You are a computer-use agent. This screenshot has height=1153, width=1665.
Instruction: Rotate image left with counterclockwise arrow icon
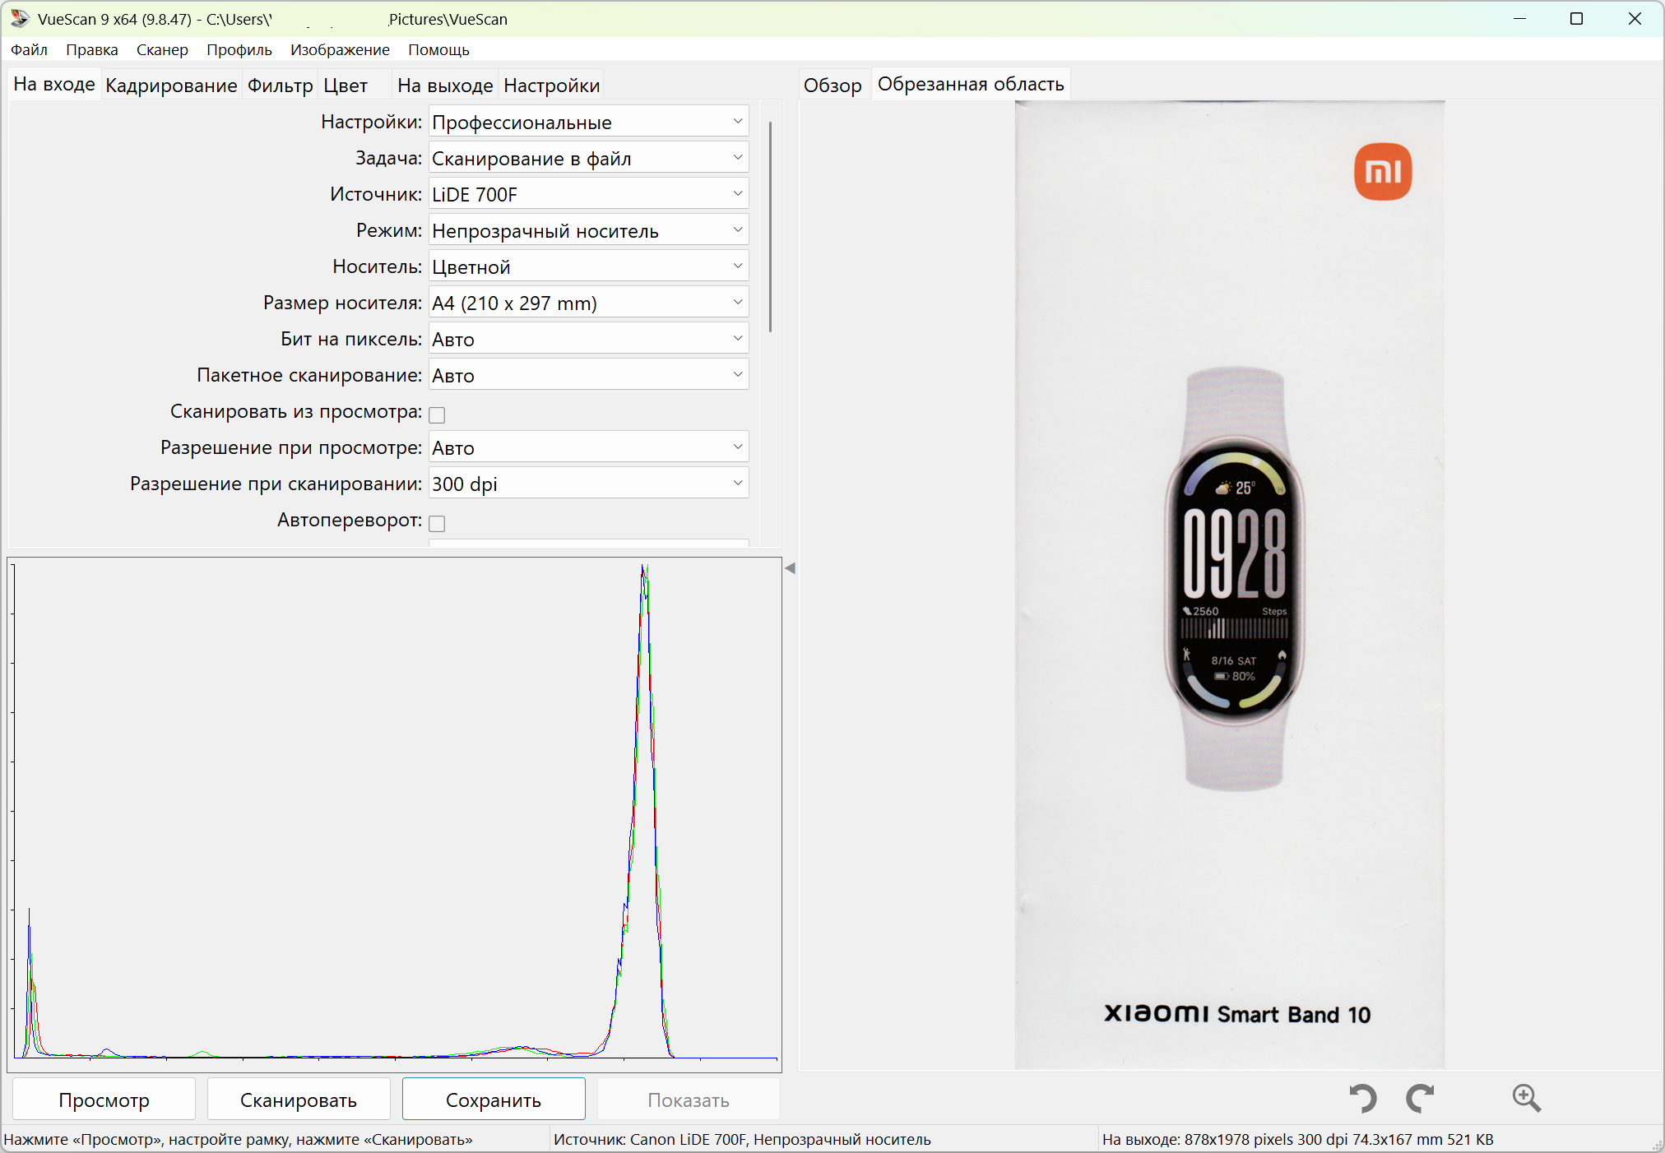1363,1098
